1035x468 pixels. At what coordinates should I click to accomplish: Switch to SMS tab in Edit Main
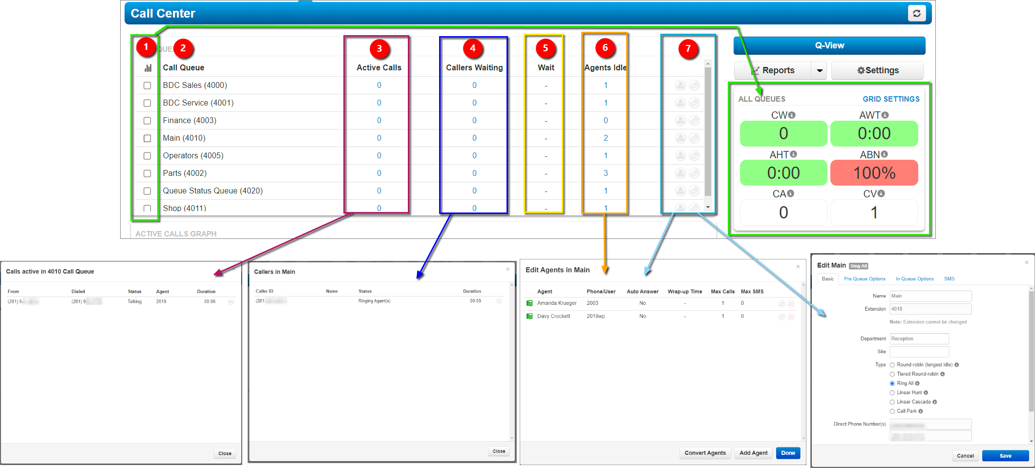949,279
